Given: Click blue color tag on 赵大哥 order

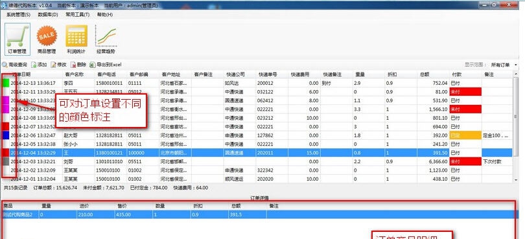Looking at the screenshot, I should coord(6,135).
